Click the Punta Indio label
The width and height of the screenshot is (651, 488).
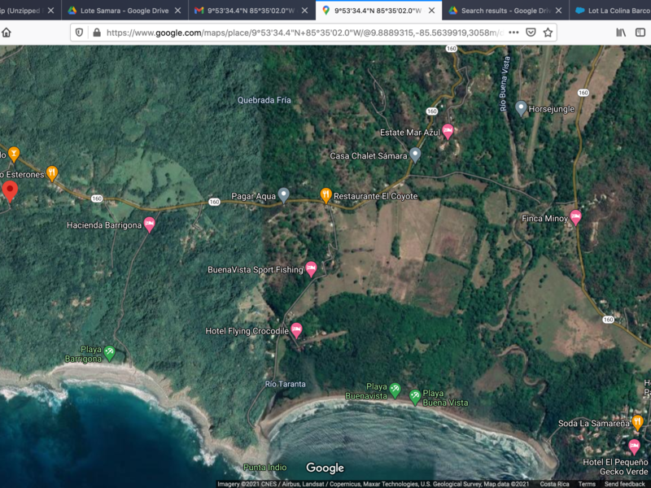click(265, 467)
